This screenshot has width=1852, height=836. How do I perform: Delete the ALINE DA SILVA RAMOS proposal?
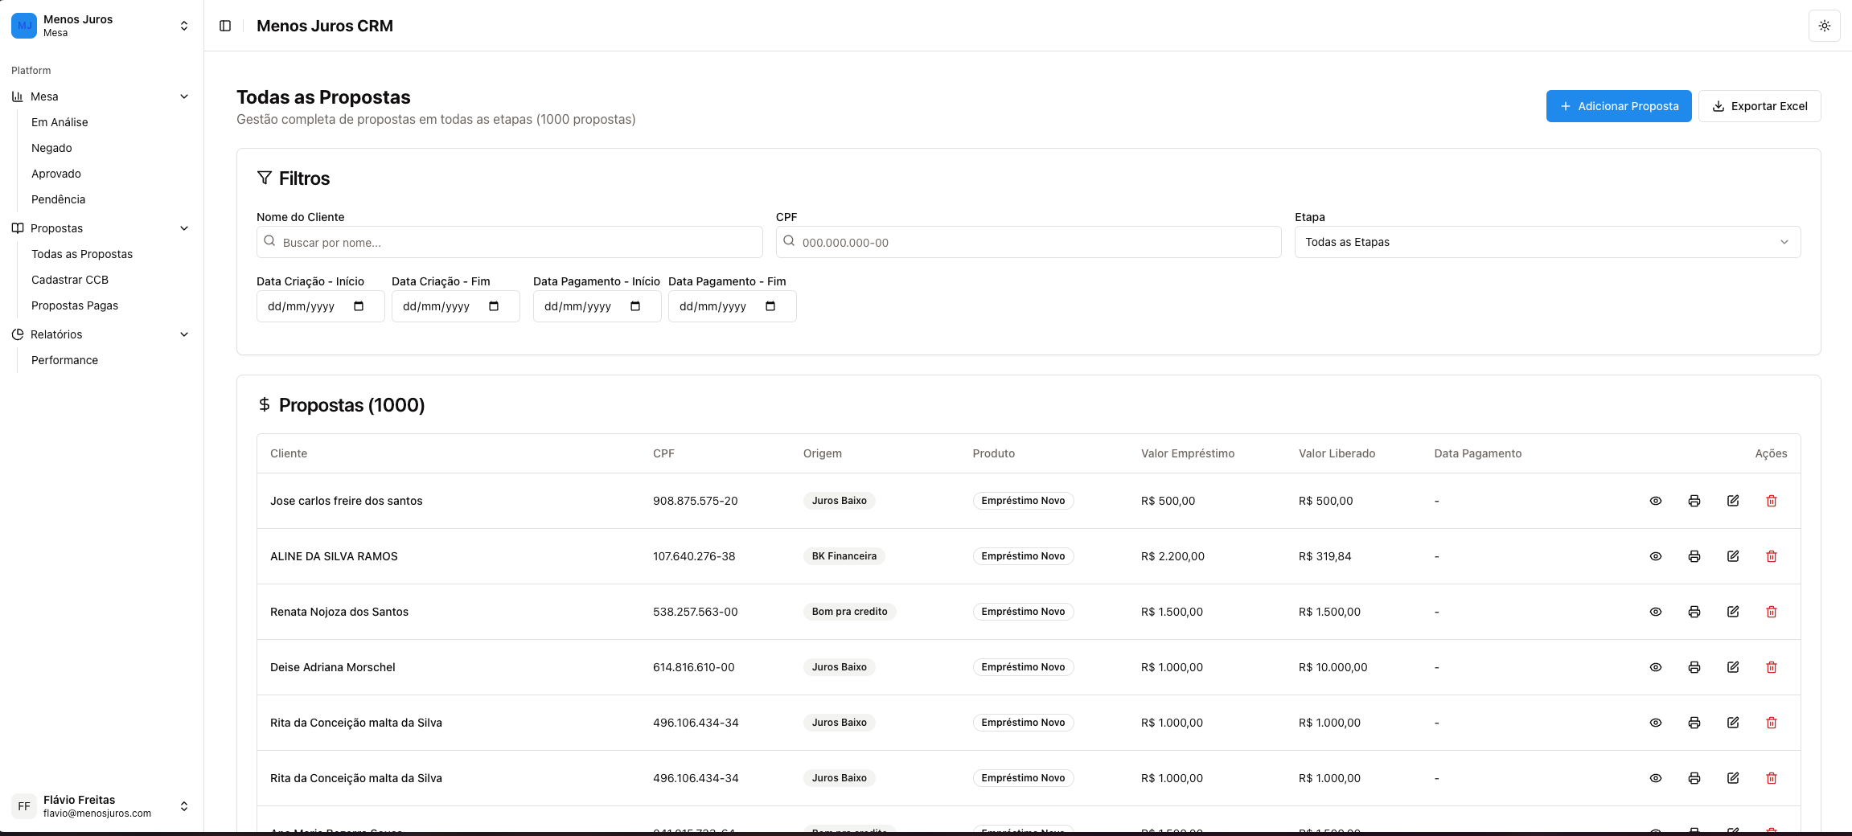[x=1772, y=556]
